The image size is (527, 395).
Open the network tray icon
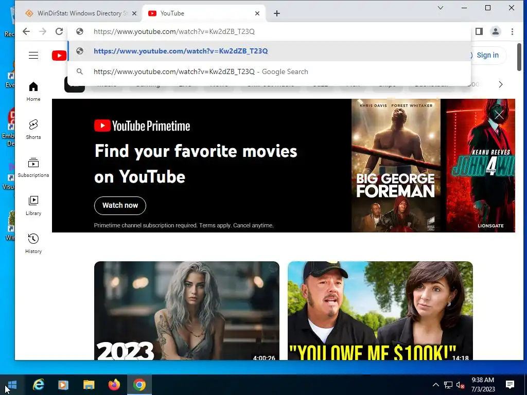(x=448, y=385)
